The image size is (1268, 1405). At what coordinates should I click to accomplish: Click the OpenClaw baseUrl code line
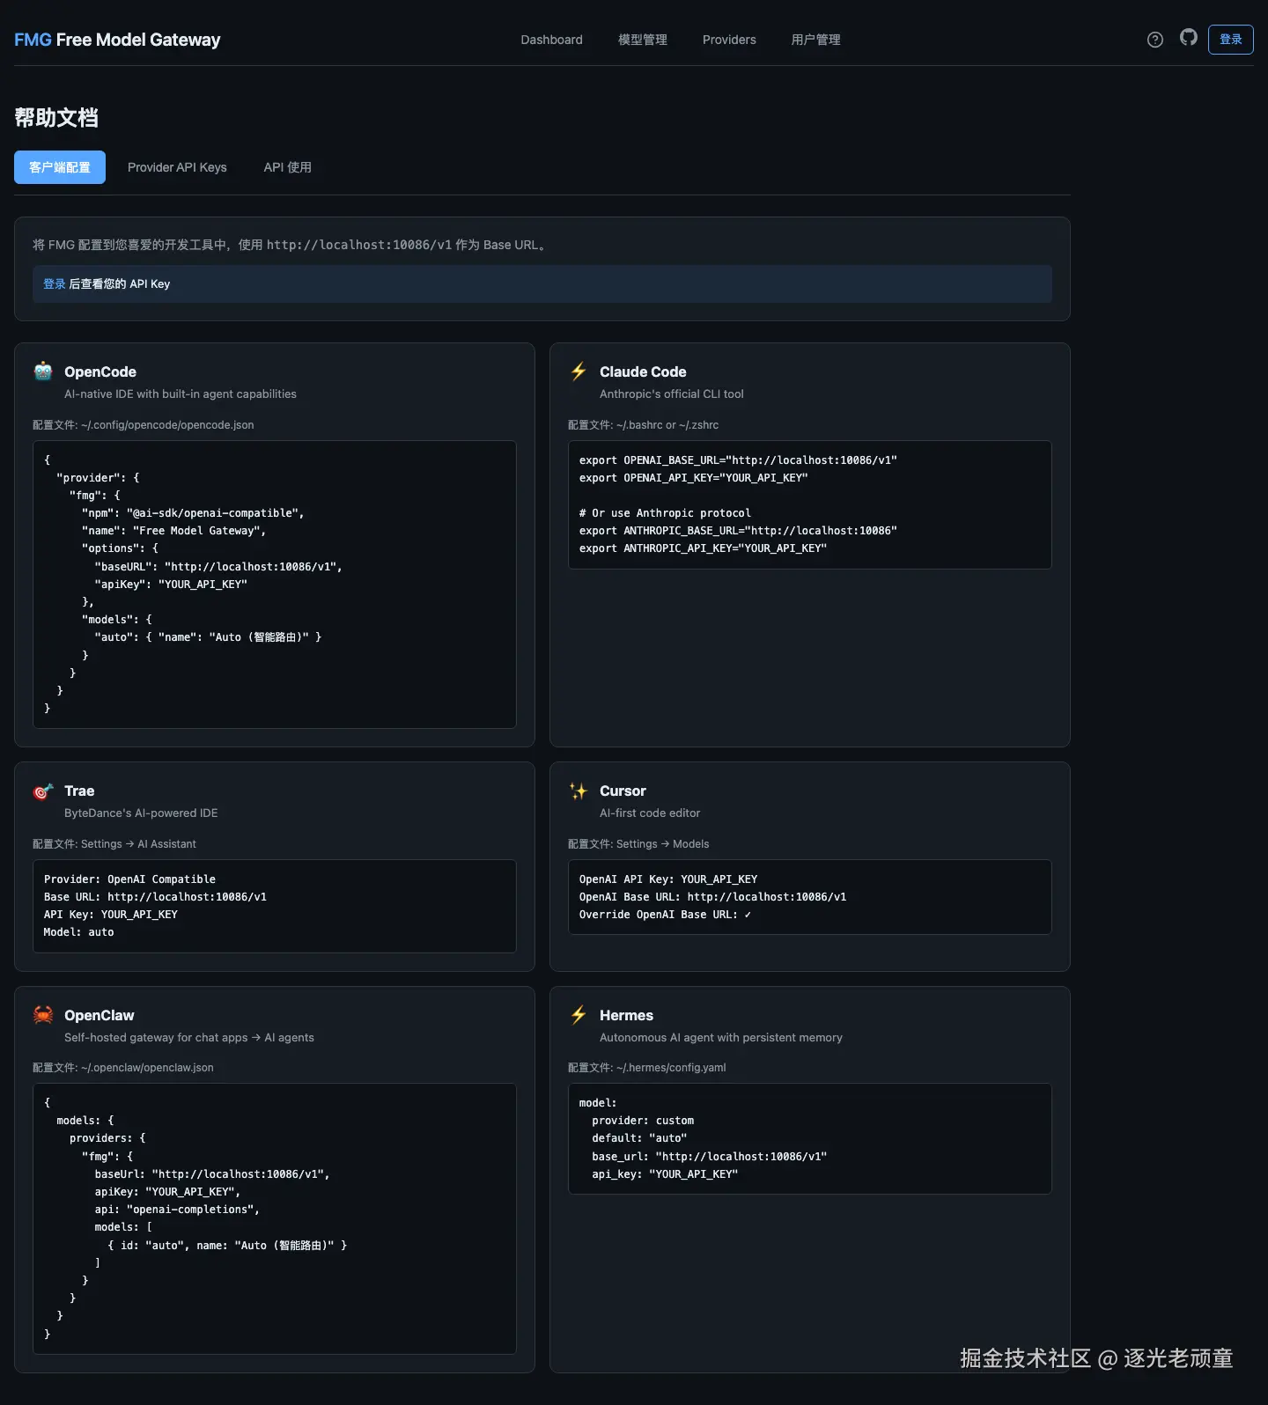pos(212,1174)
